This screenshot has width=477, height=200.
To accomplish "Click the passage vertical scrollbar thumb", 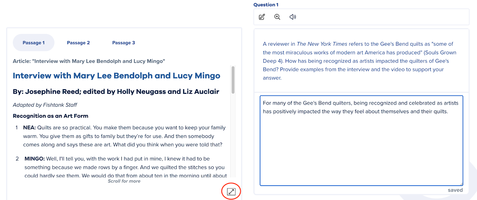I will click(x=233, y=80).
